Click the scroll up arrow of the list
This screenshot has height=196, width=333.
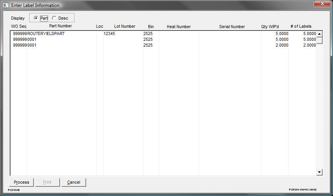pyautogui.click(x=319, y=34)
